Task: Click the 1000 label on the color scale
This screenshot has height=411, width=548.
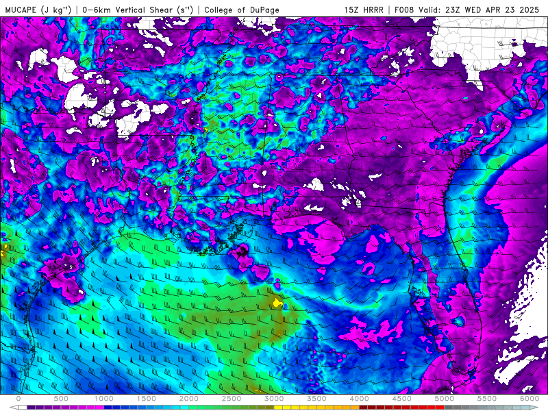Action: tap(104, 399)
